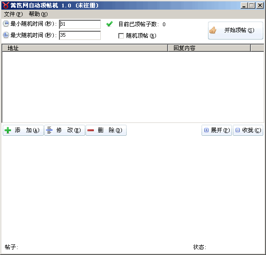Viewport: 266px width, 255px height.
Task: Enable the 随机顶帖 checkbox
Action: [121, 36]
